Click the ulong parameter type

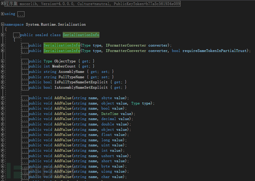tap(107, 171)
